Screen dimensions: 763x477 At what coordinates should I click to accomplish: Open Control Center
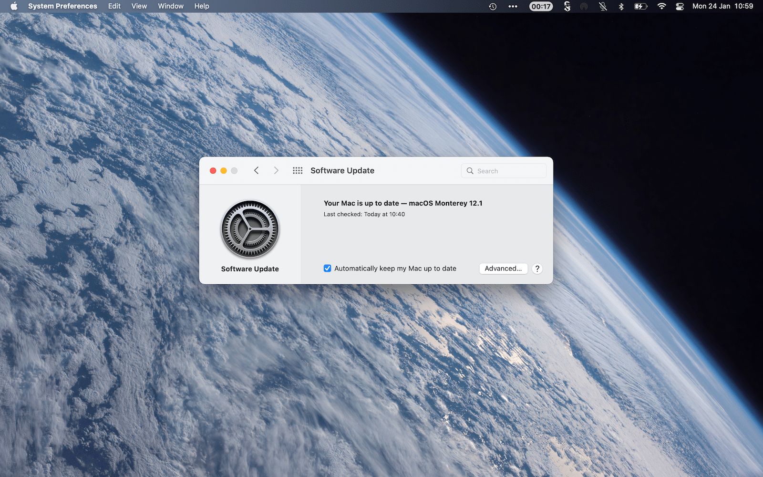[x=680, y=6]
